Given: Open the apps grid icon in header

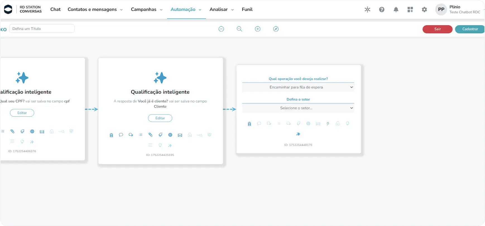Looking at the screenshot, I should [410, 9].
